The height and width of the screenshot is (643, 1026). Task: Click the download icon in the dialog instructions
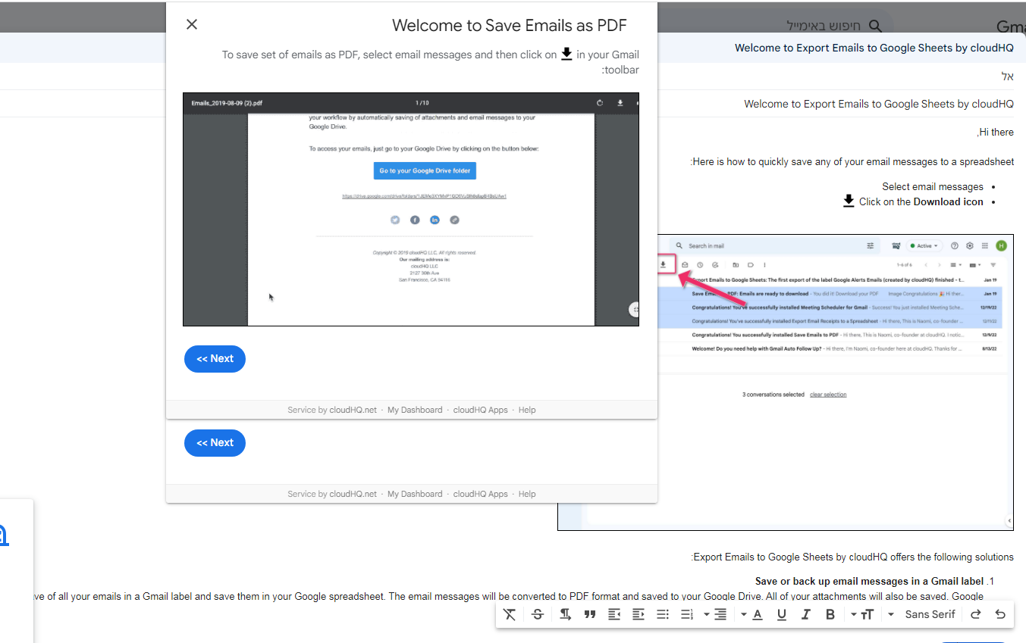(x=566, y=54)
